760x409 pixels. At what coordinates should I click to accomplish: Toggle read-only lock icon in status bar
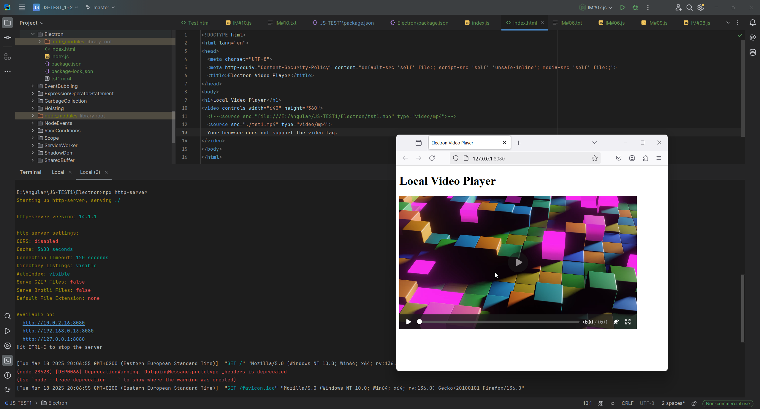[x=694, y=403]
